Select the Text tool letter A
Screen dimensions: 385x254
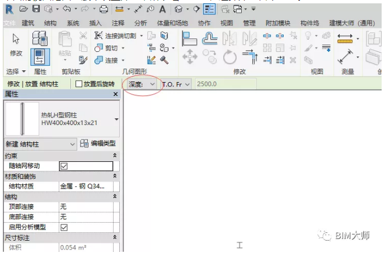(x=162, y=9)
